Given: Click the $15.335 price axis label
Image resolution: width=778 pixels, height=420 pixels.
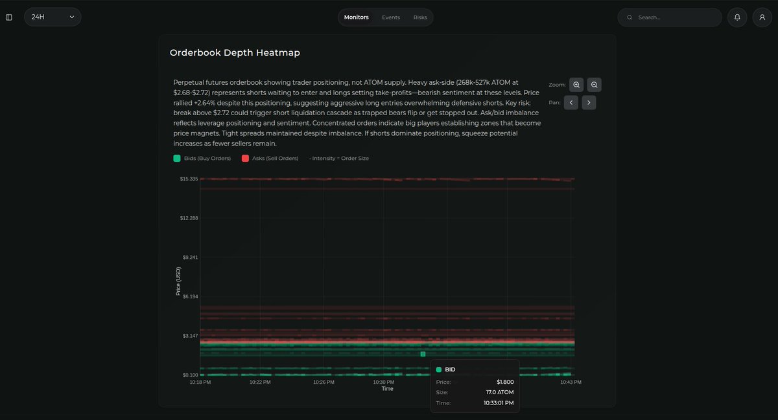Looking at the screenshot, I should coord(189,179).
